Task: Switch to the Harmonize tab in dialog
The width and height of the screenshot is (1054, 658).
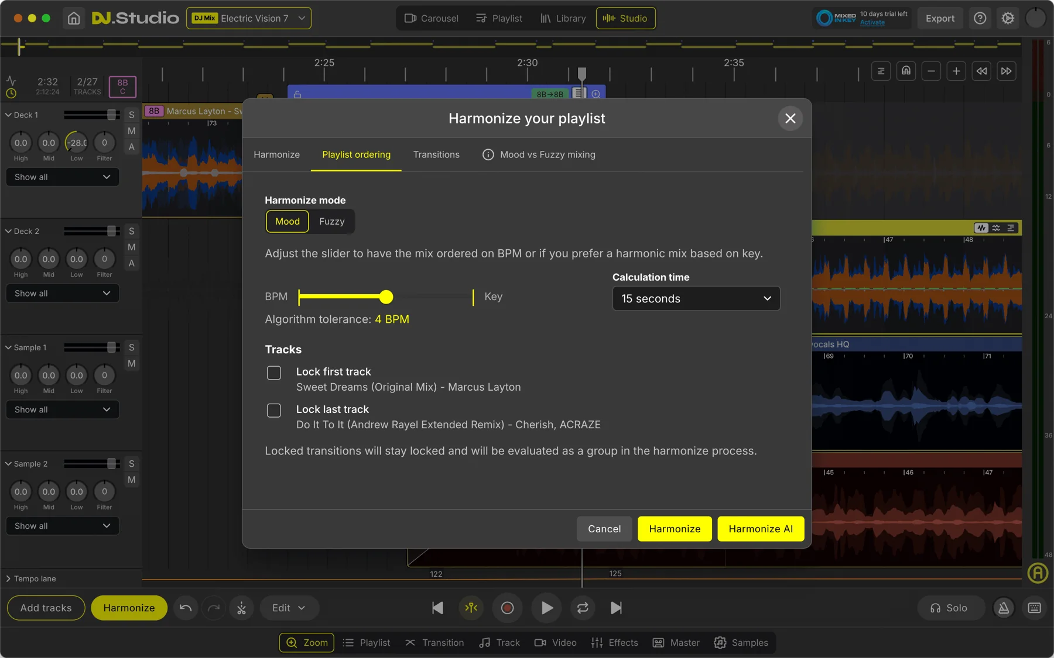Action: [x=276, y=154]
